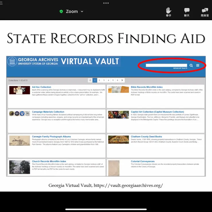This screenshot has height=212, width=212.
Task: Select pagination page 3
Action: (x=104, y=80)
